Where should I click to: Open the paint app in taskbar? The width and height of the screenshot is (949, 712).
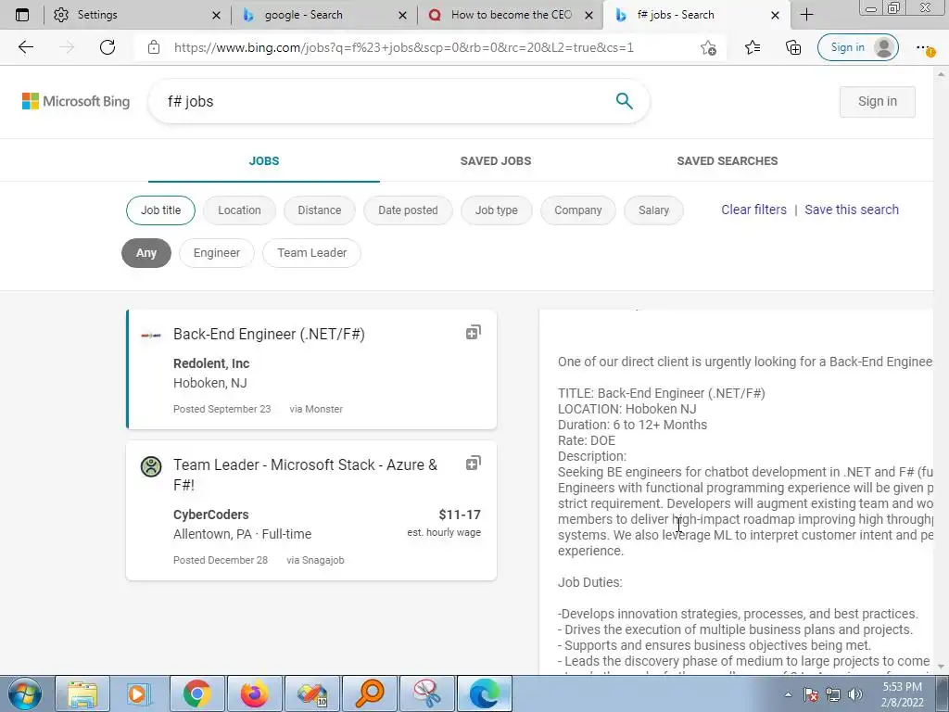pos(312,693)
